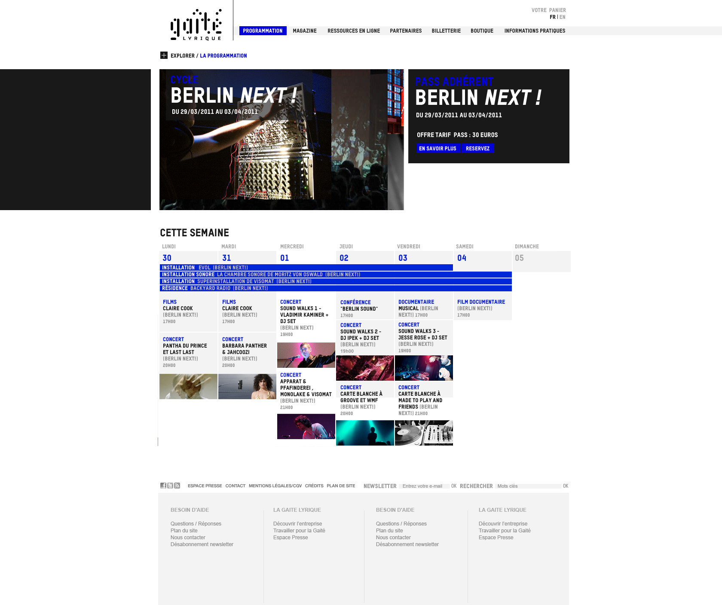Click turntable and mixer thumbnail
The image size is (722, 605).
[424, 433]
